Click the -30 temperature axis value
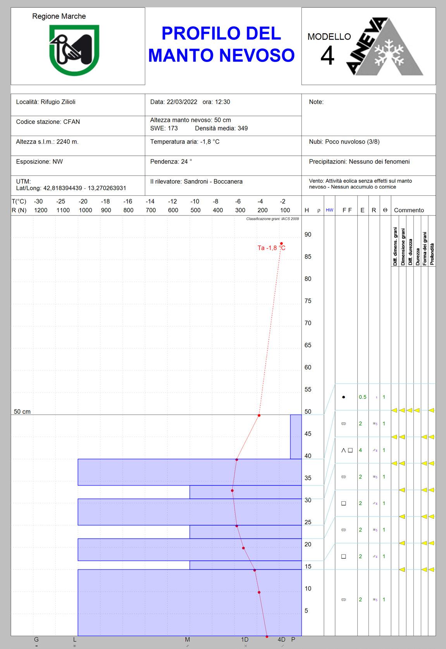The height and width of the screenshot is (649, 446). point(38,201)
